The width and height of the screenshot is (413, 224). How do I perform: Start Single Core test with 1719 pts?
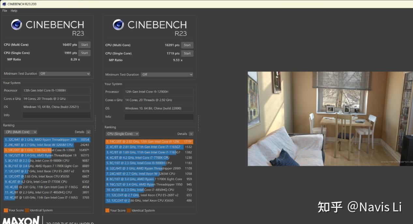[x=187, y=53]
